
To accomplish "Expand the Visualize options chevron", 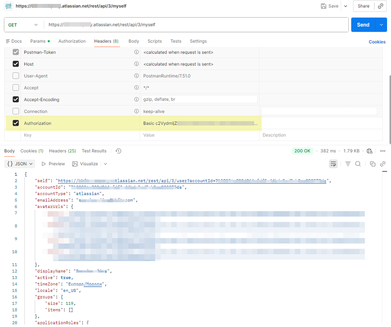I will click(106, 164).
